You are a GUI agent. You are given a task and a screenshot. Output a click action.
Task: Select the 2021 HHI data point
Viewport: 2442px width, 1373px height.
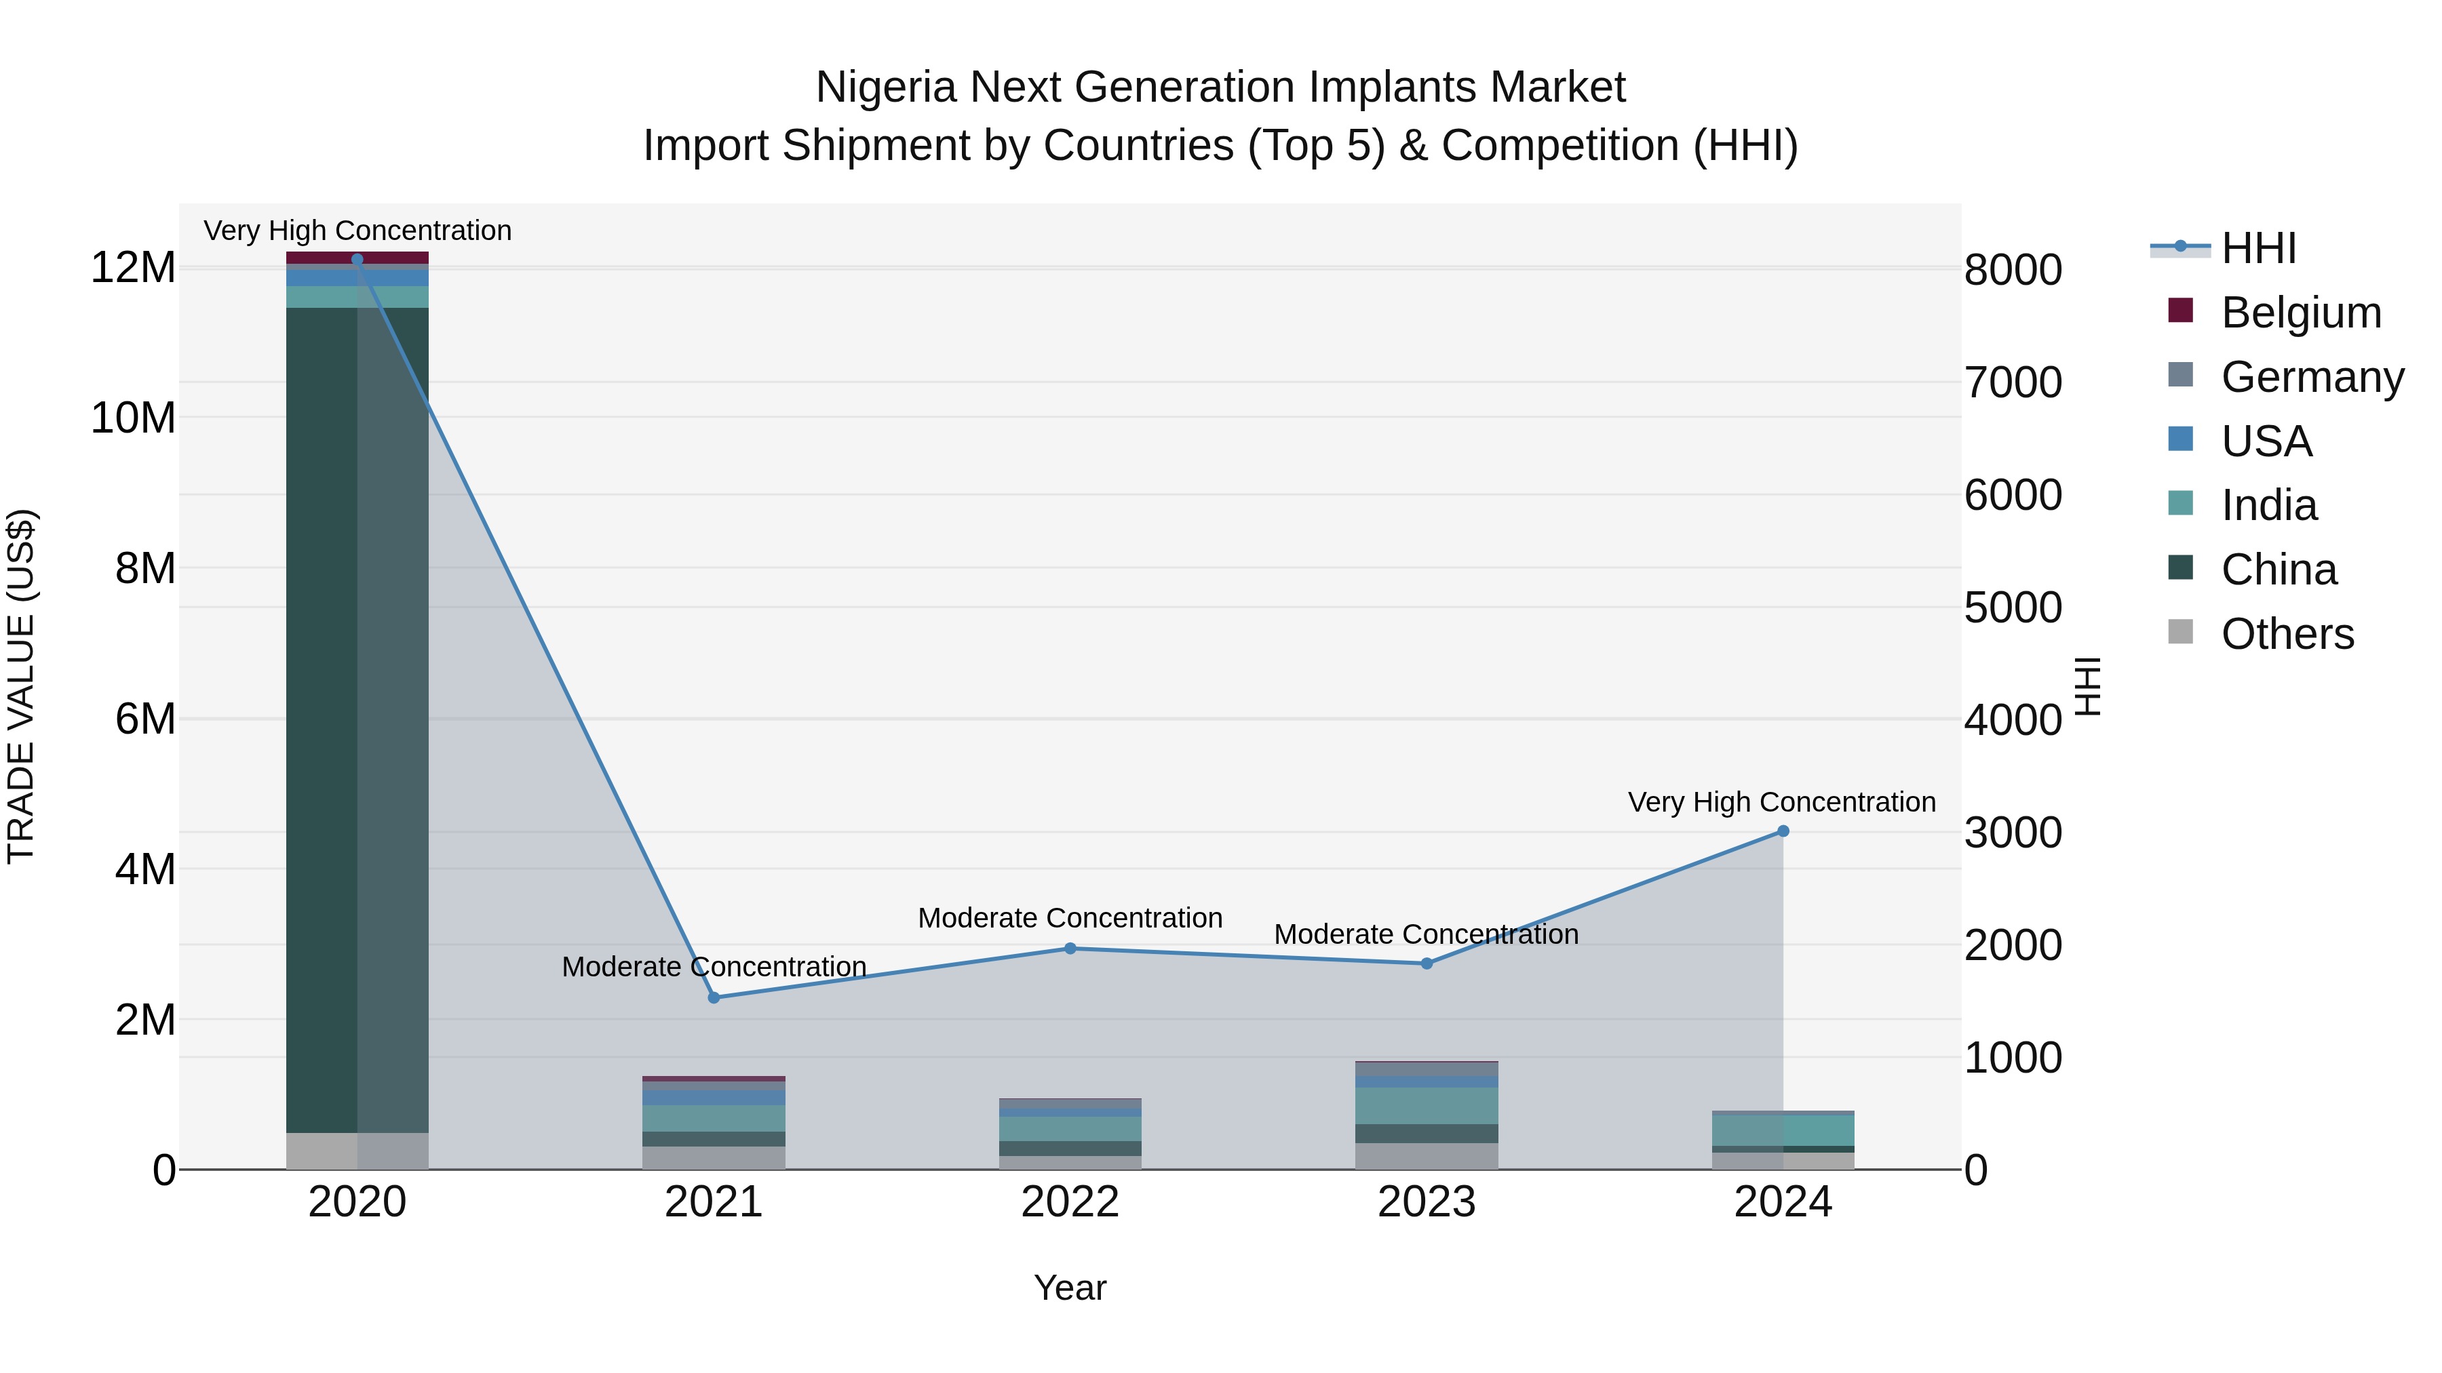(x=715, y=998)
